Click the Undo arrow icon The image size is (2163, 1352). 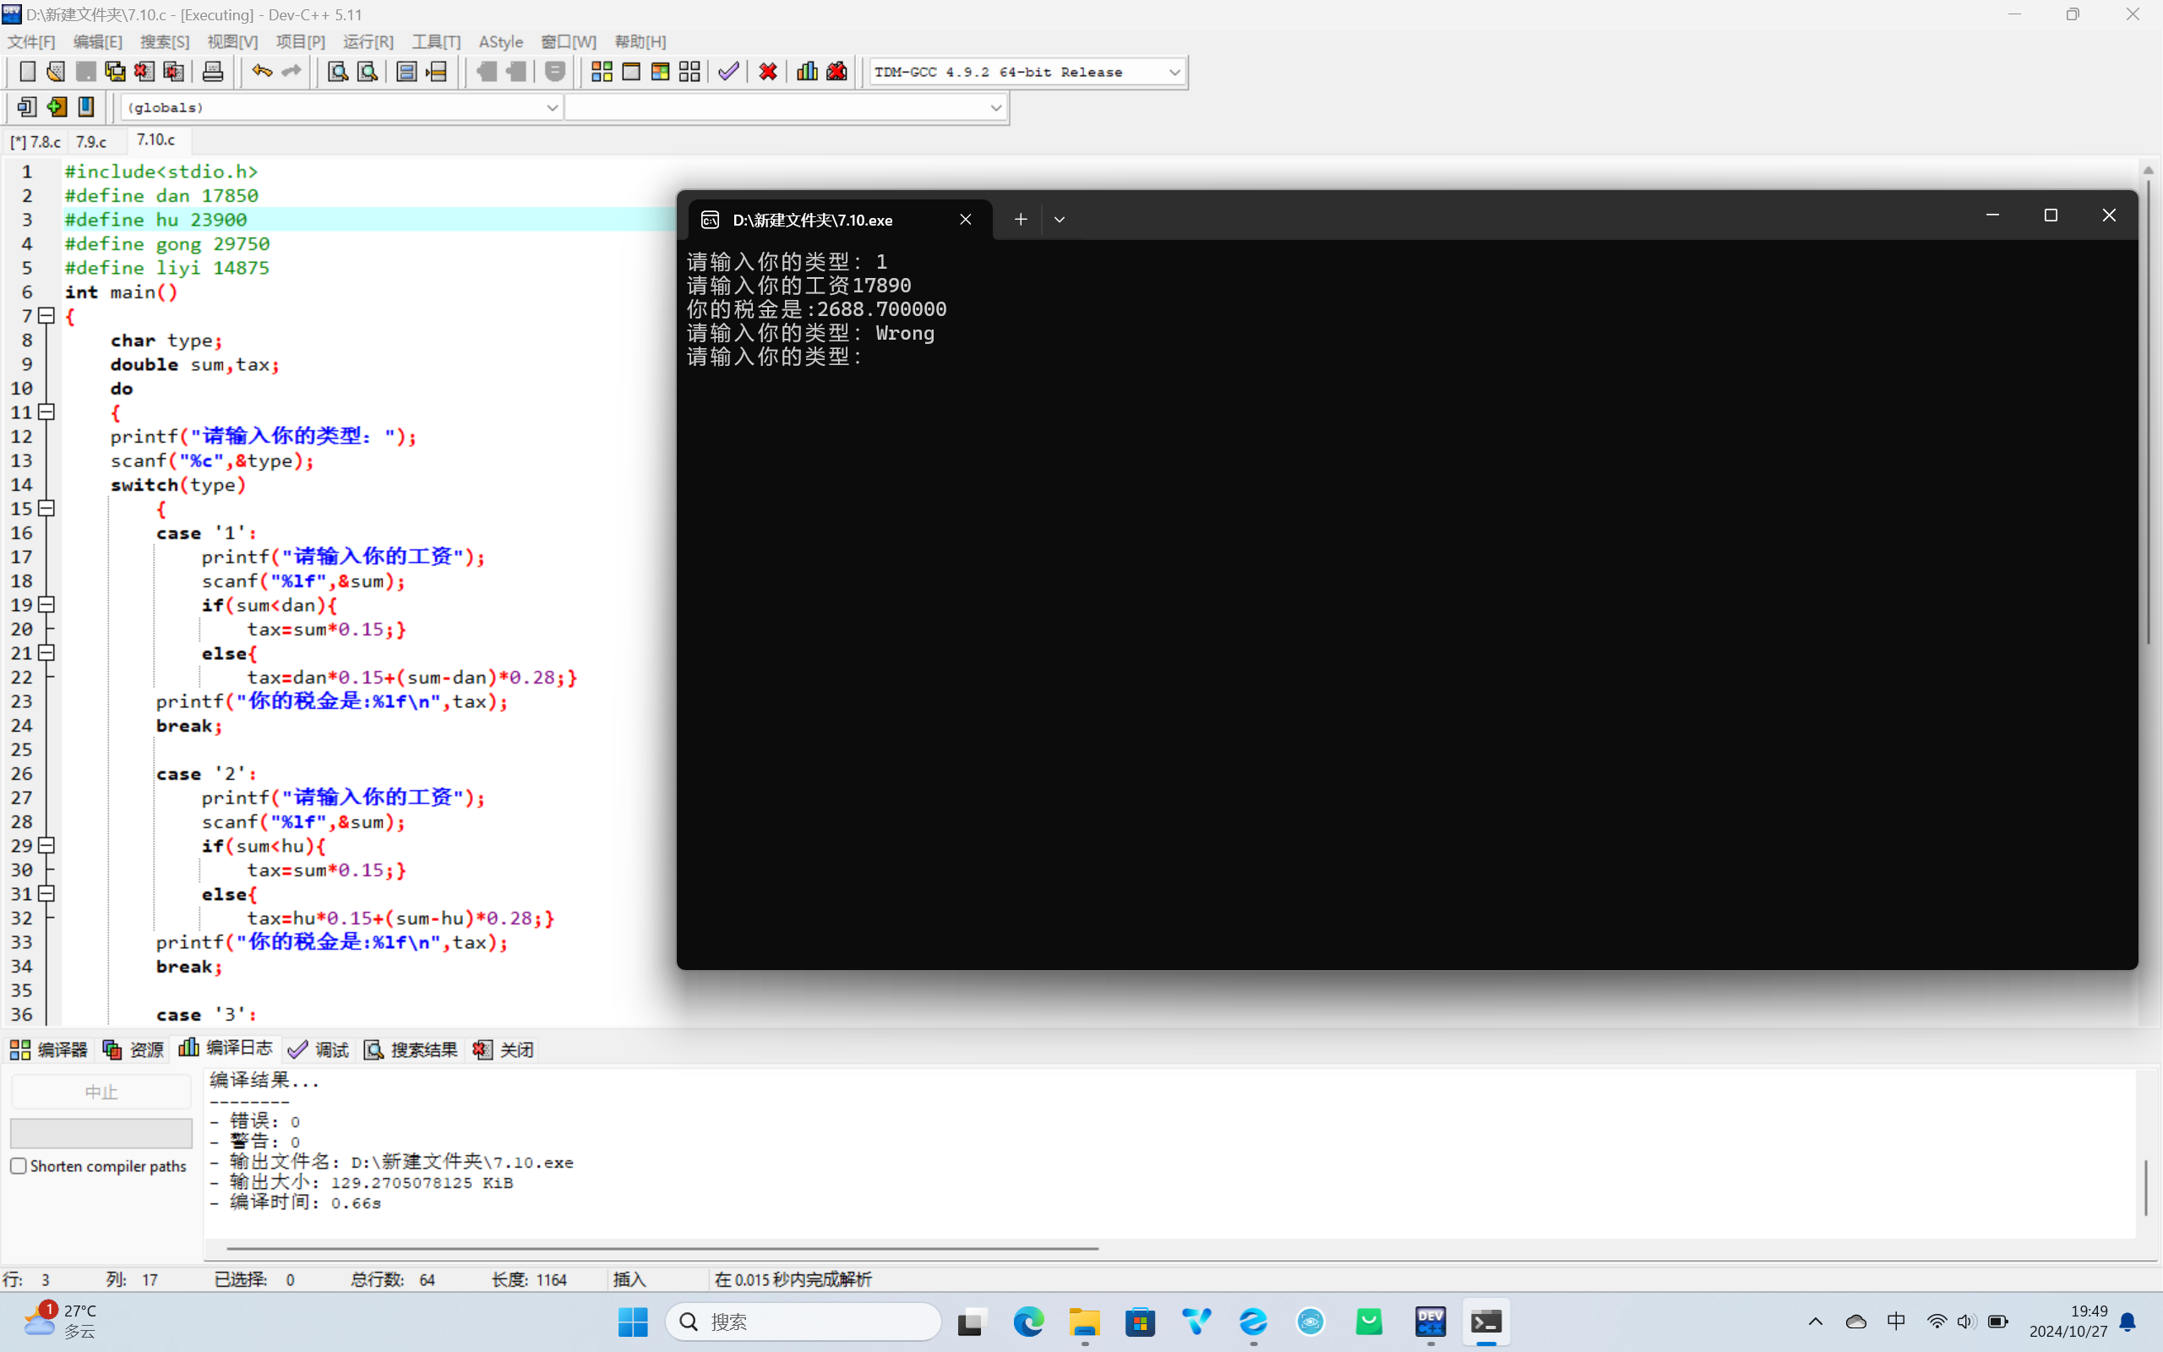(261, 72)
